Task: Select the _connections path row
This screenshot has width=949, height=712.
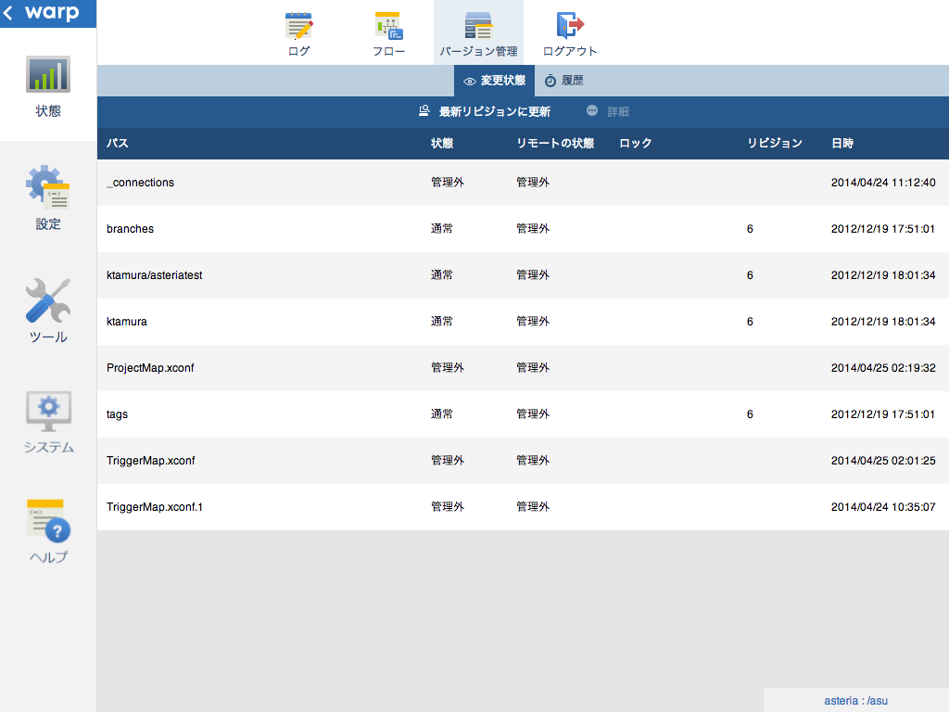Action: pos(523,183)
